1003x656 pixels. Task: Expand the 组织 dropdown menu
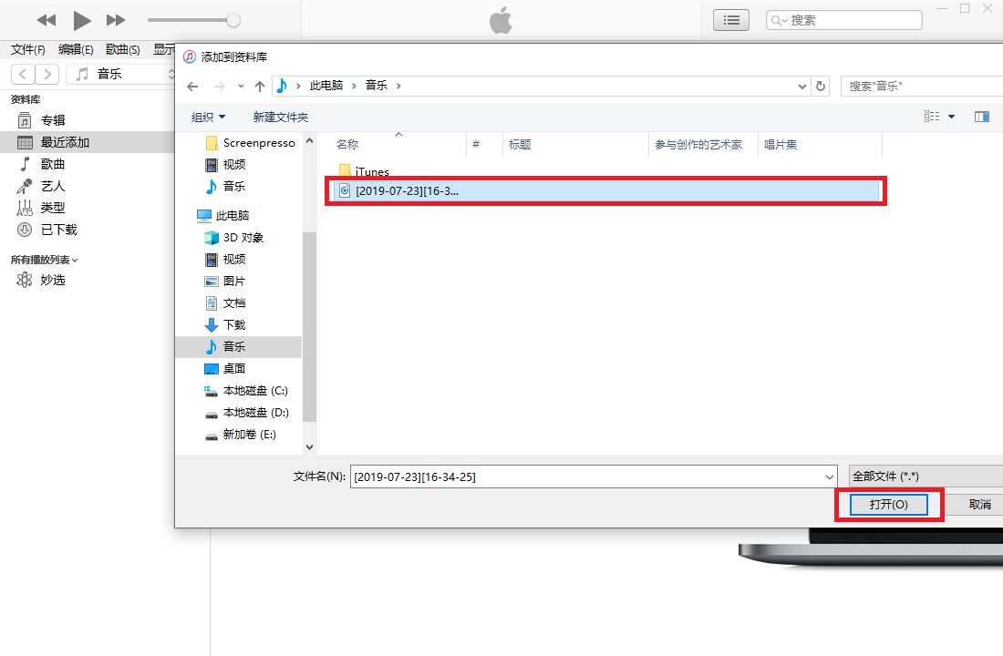208,118
